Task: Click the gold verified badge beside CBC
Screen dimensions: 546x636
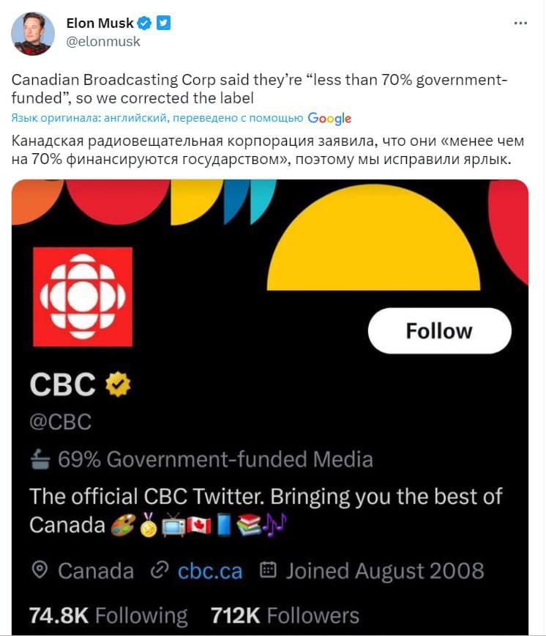Action: 118,384
